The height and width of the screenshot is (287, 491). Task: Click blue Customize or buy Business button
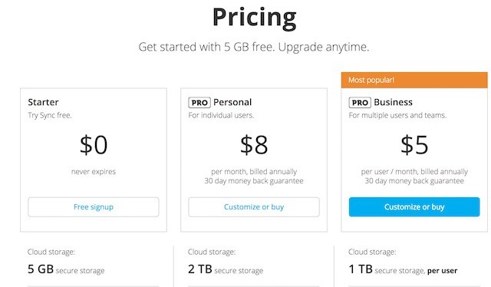coord(414,206)
